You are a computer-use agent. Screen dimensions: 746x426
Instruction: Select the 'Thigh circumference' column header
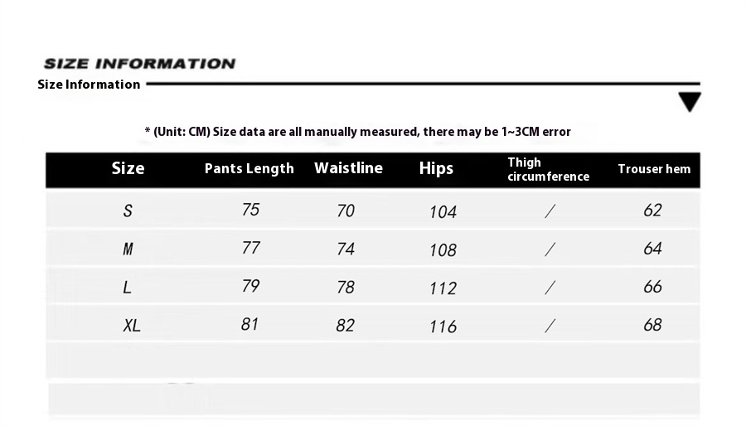(x=548, y=169)
